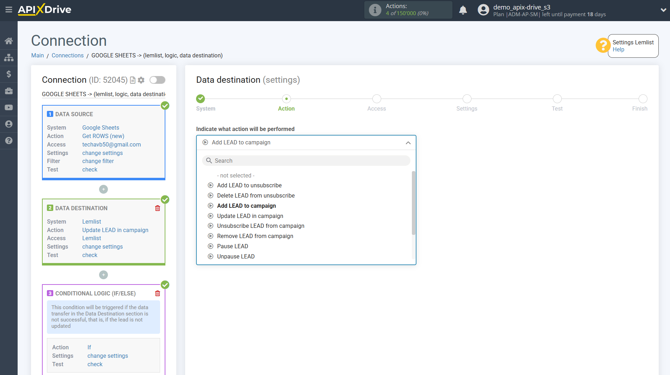Open the notifications bell
The width and height of the screenshot is (670, 375).
(x=463, y=10)
